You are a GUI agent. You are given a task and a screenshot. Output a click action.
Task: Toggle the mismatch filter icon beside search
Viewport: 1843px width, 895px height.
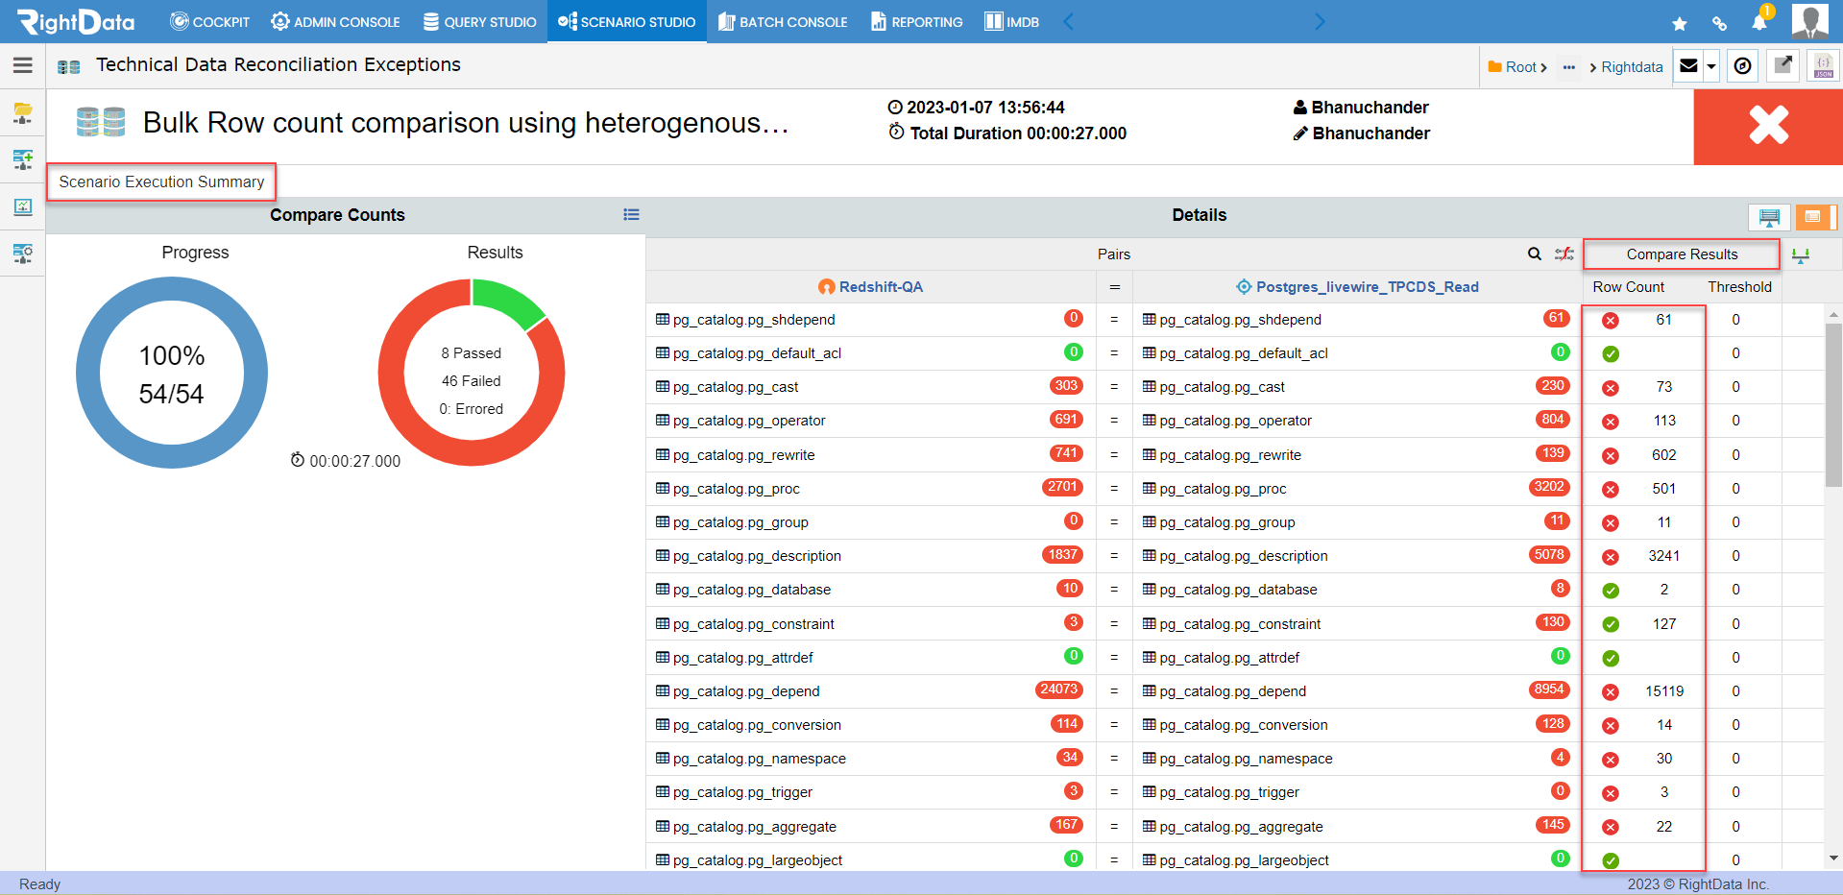(x=1564, y=254)
